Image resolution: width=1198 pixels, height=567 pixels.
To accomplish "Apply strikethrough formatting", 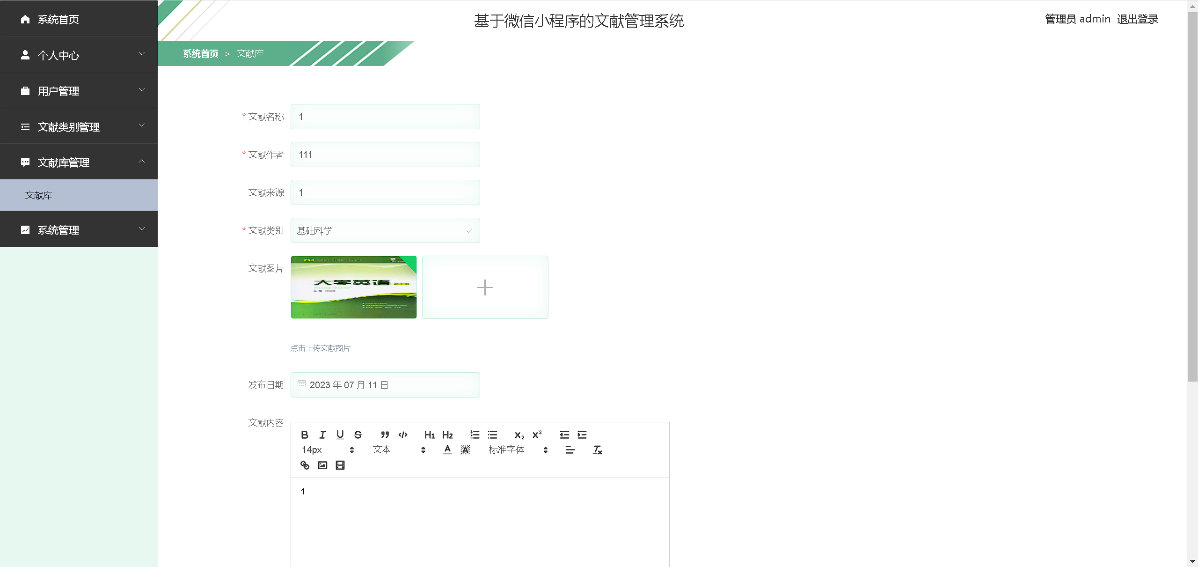I will [358, 434].
